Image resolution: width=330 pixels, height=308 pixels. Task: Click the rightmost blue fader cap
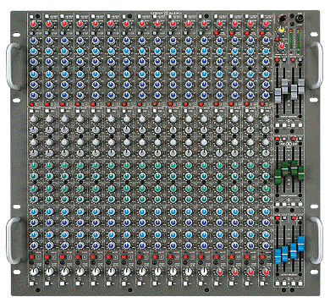(301, 244)
